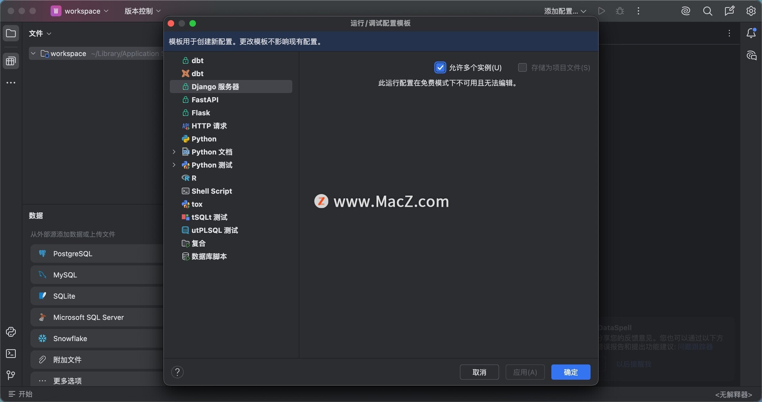Open more options 更多选项
This screenshot has height=402, width=762.
tap(97, 381)
